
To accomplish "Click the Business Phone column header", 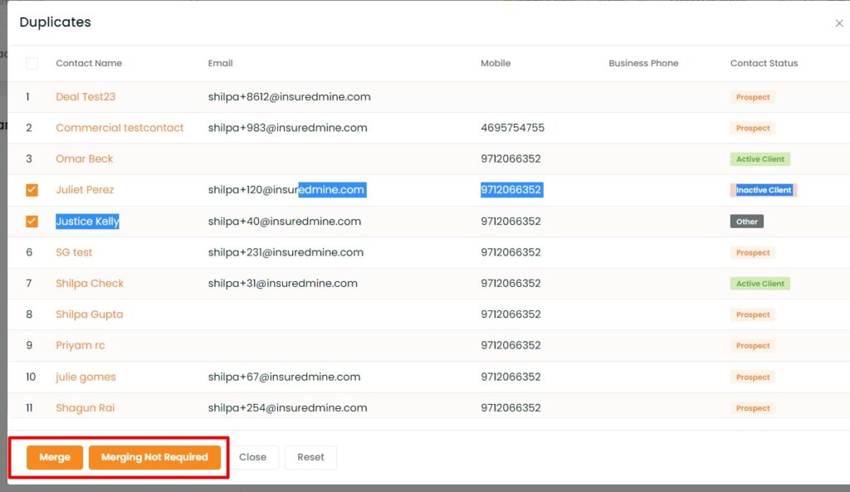I will click(643, 63).
